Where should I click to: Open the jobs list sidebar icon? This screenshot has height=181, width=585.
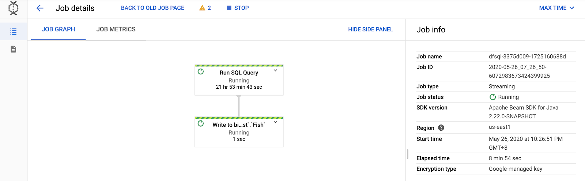14,32
